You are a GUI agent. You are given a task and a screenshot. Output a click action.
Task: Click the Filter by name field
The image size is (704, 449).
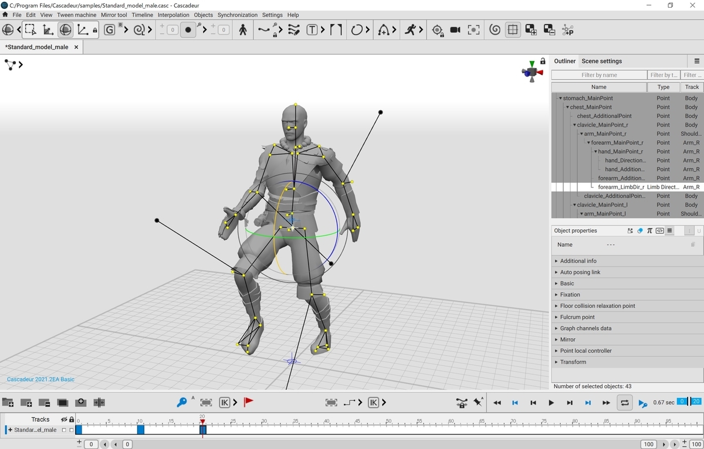(599, 75)
